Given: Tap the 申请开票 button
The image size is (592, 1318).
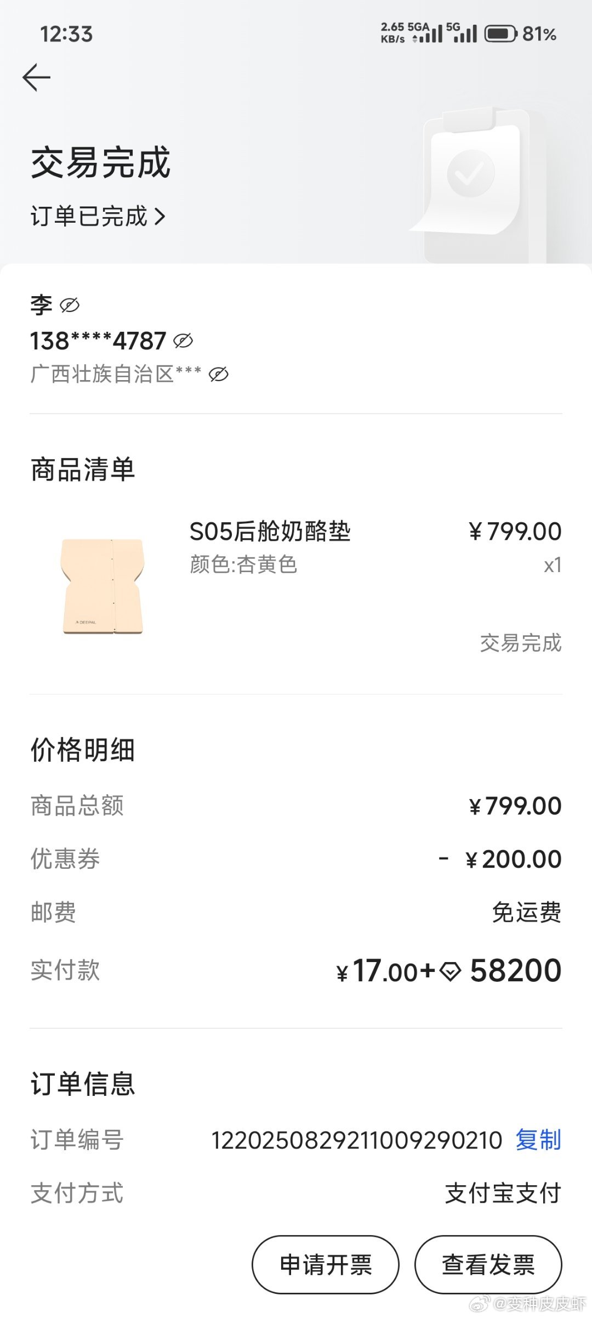Looking at the screenshot, I should (326, 1264).
